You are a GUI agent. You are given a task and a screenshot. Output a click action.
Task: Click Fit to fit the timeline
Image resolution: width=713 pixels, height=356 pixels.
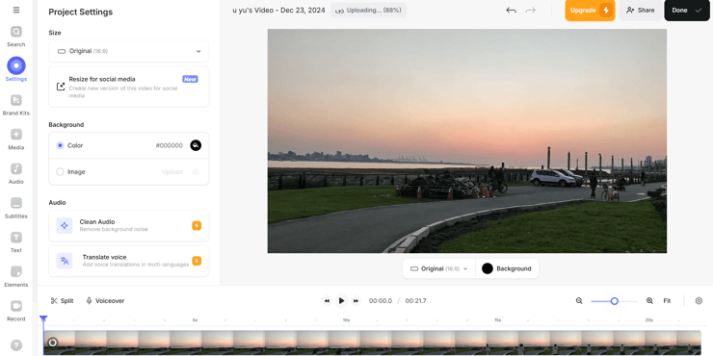(667, 300)
